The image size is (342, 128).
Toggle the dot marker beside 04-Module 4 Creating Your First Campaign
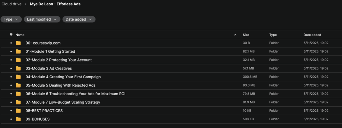[x=11, y=77]
